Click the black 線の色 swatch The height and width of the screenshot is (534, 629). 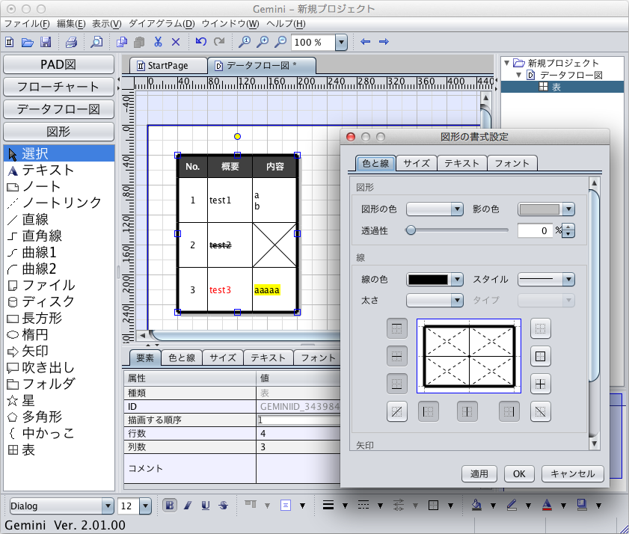(428, 280)
